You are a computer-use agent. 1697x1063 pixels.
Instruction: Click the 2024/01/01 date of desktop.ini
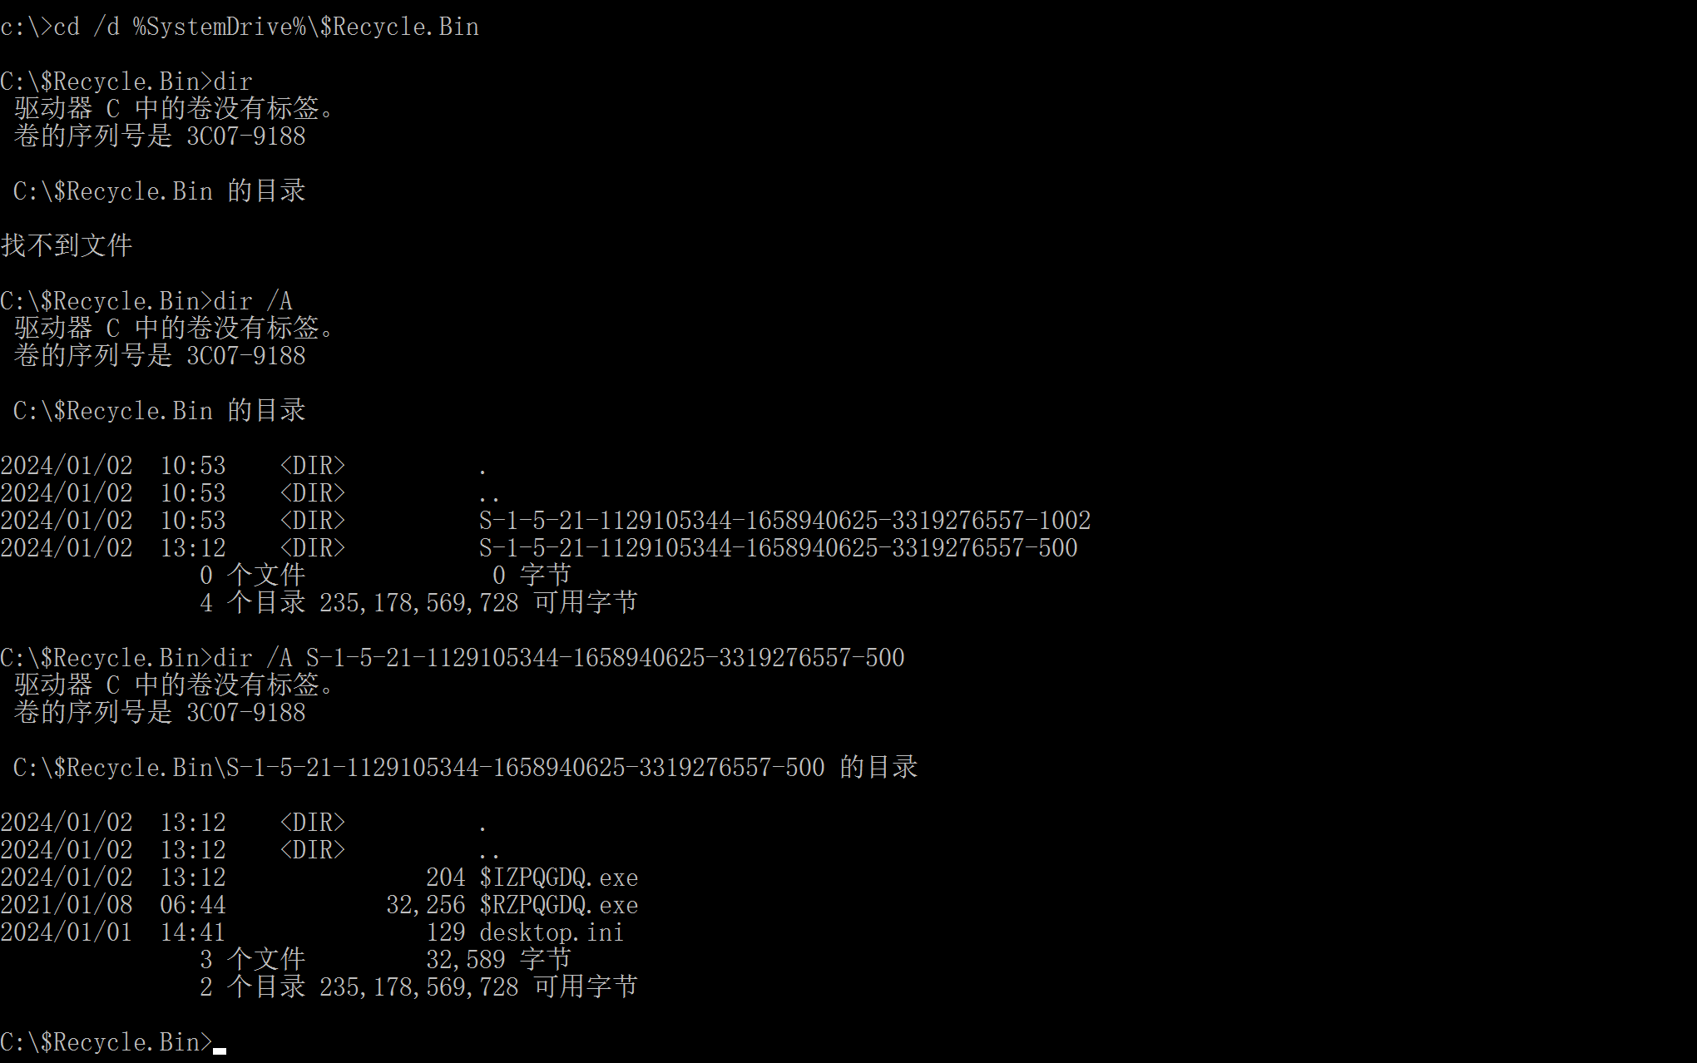[67, 932]
